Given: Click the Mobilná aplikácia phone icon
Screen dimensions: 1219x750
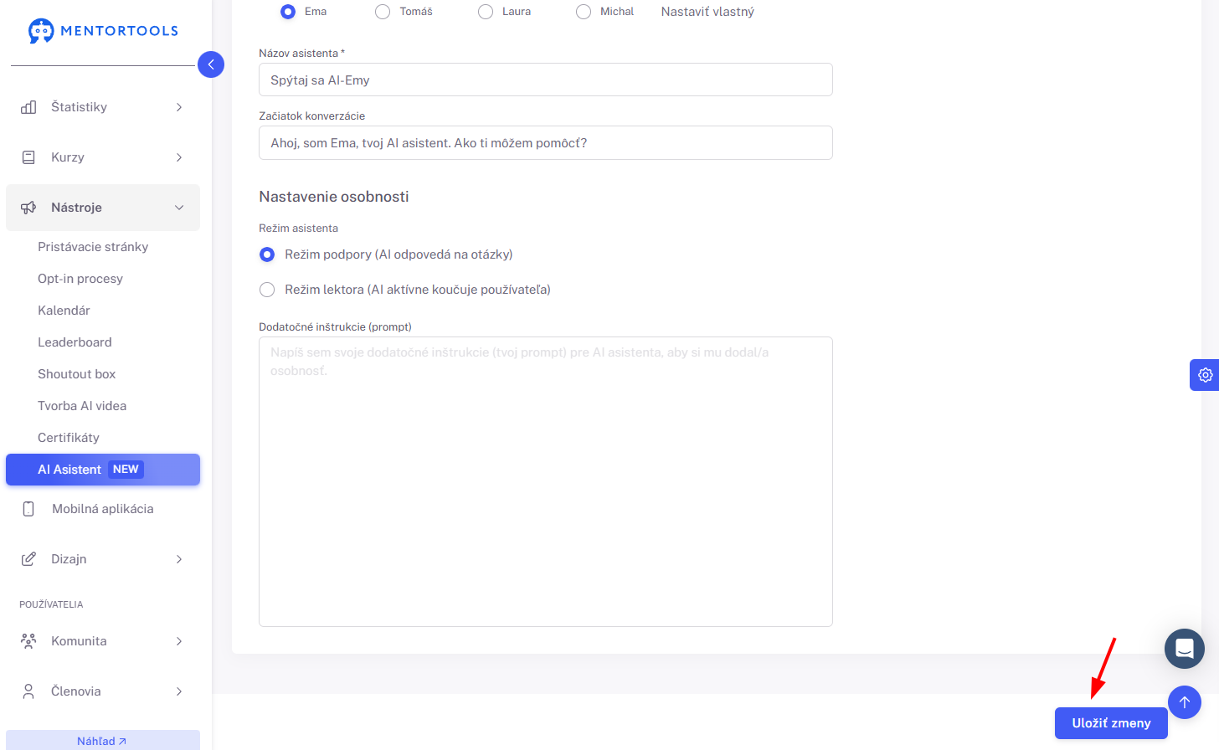Looking at the screenshot, I should (28, 509).
